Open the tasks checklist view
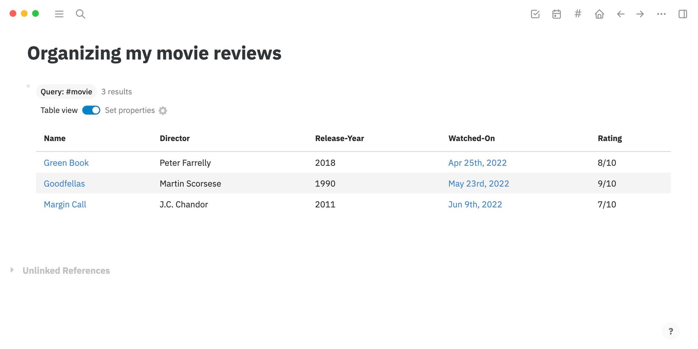This screenshot has width=698, height=349. coord(535,14)
